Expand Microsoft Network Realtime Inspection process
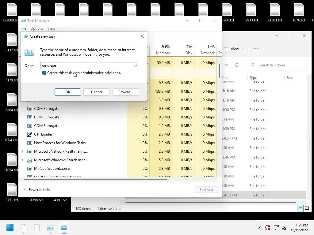The width and height of the screenshot is (314, 235). tap(22, 151)
